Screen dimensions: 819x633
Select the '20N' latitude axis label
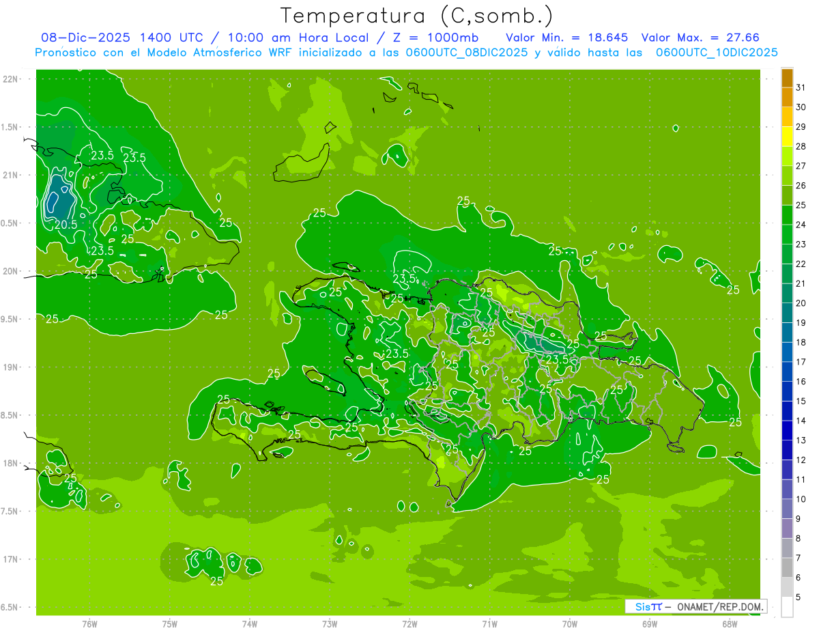click(x=10, y=271)
